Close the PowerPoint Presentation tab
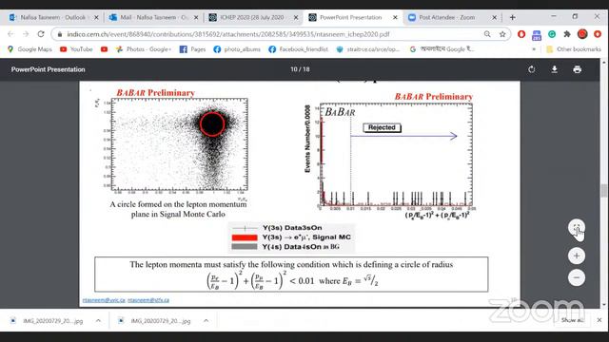This screenshot has width=609, height=342. click(x=396, y=17)
